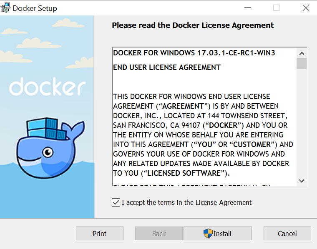Click the 'Docker Setup' title bar text

(35, 8)
